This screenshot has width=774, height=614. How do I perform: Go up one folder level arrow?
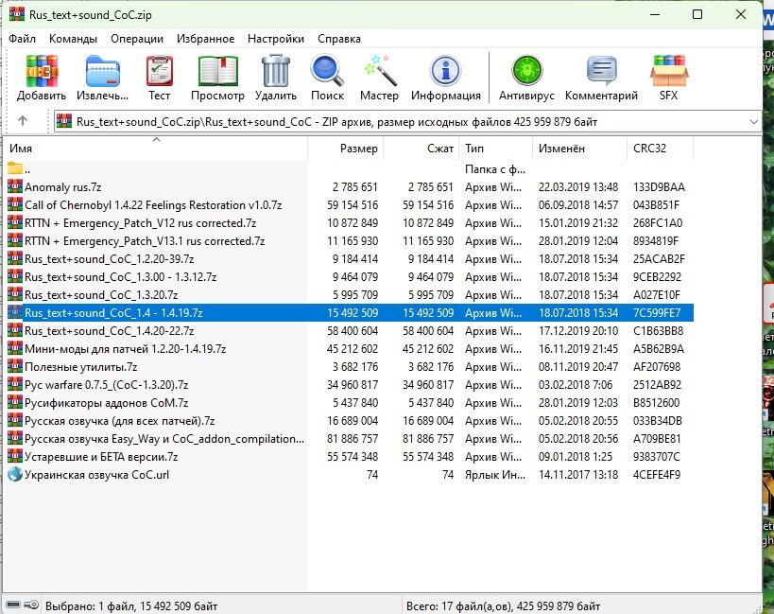[23, 121]
